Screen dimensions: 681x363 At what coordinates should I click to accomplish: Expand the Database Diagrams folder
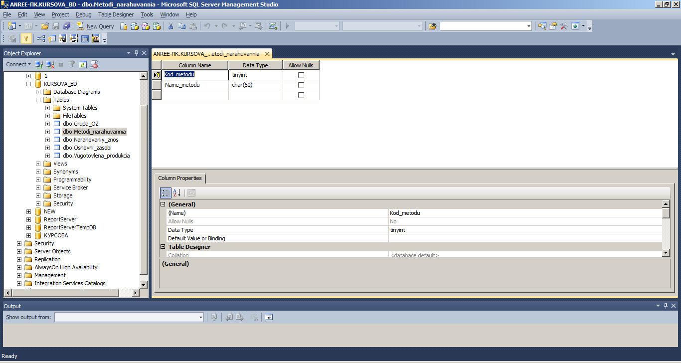[38, 92]
